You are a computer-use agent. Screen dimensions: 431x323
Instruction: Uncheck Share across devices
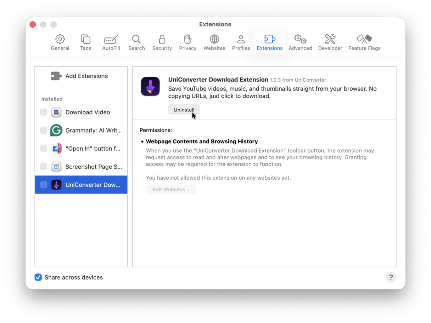38,277
